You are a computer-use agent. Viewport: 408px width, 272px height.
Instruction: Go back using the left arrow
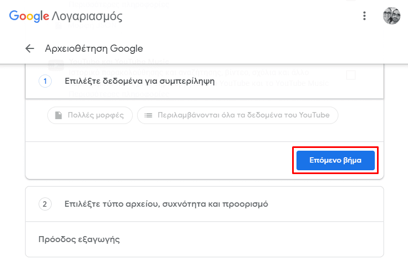(x=30, y=48)
